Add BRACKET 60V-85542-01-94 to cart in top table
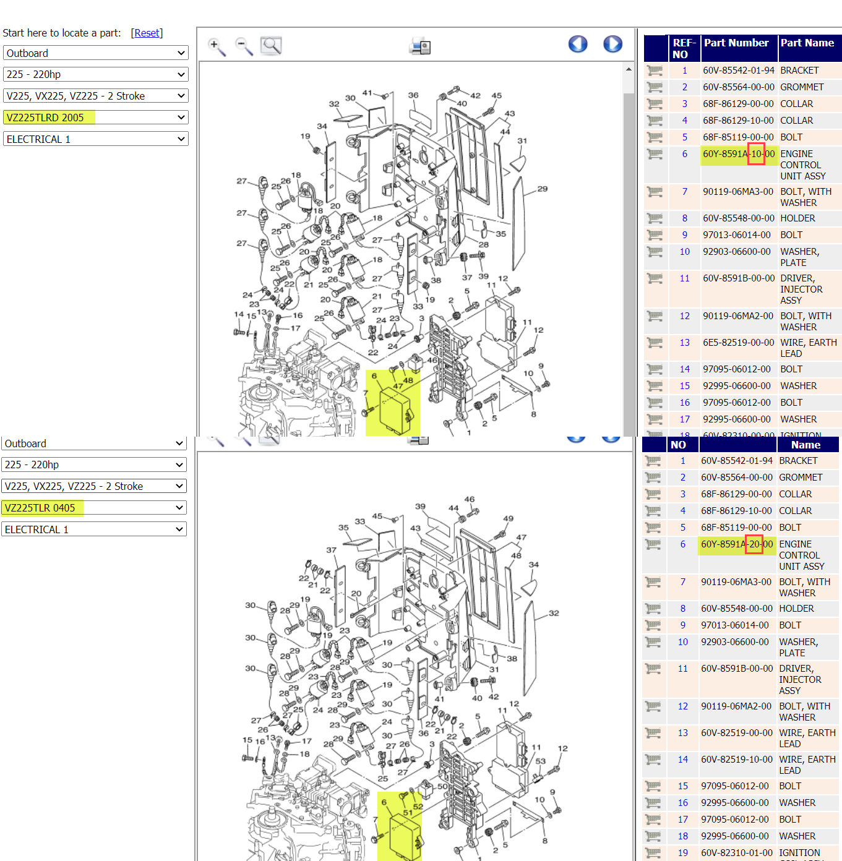The height and width of the screenshot is (861, 842). (655, 71)
